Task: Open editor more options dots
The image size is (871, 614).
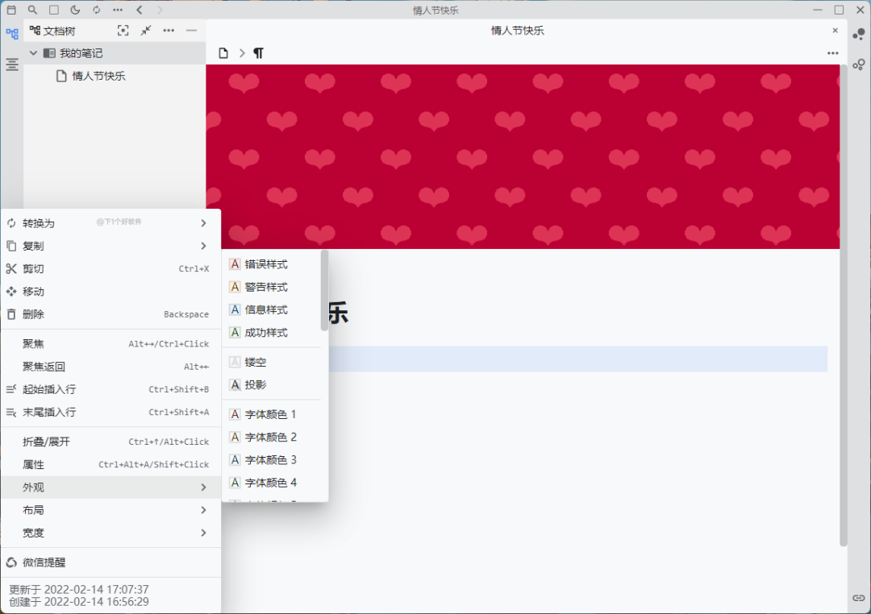Action: [832, 53]
